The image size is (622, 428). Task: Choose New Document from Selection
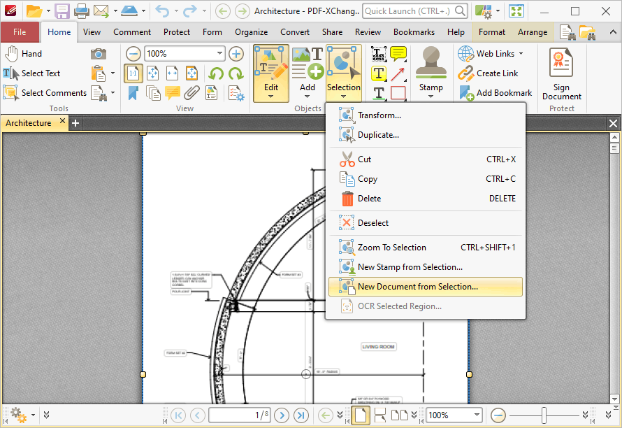425,287
